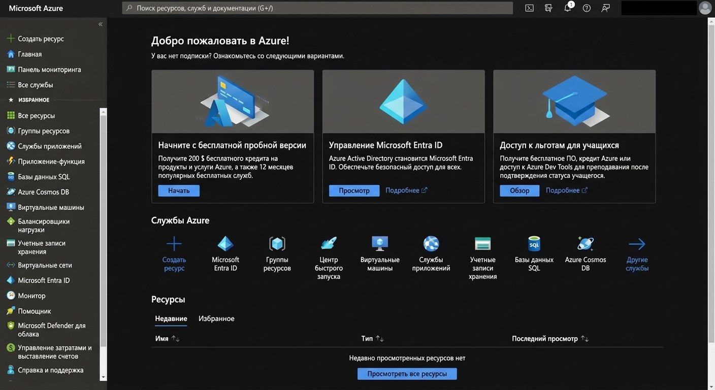Screen dimensions: 715x390
Task: Sort resources by Тип column
Action: tap(372, 339)
